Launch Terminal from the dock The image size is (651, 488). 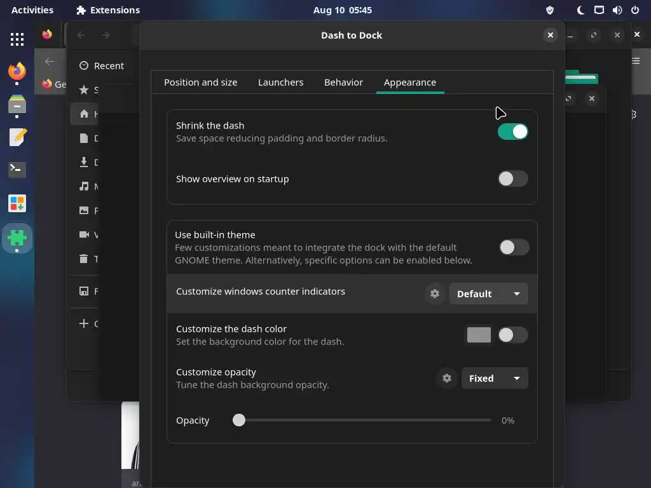(x=17, y=169)
